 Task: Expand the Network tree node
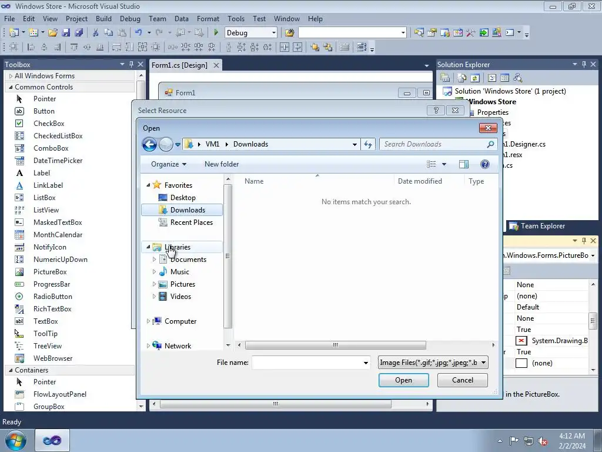click(x=148, y=346)
